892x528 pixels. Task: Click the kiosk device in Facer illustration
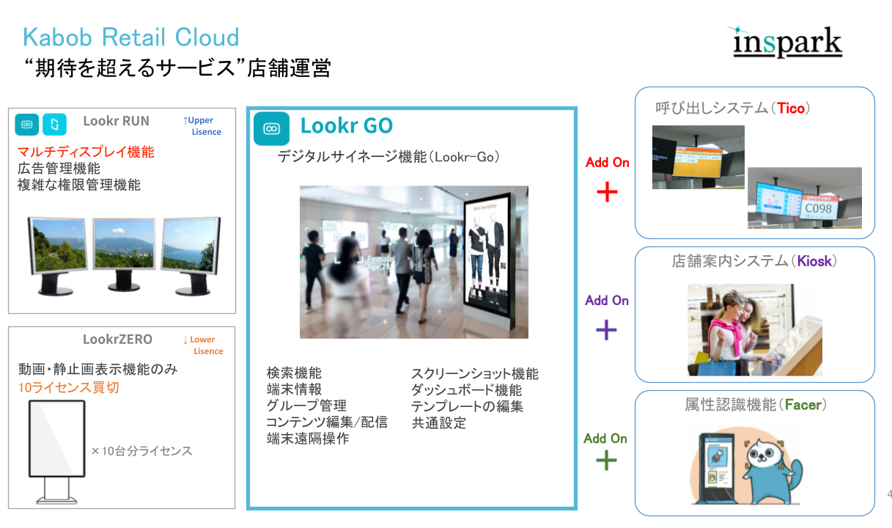point(716,469)
